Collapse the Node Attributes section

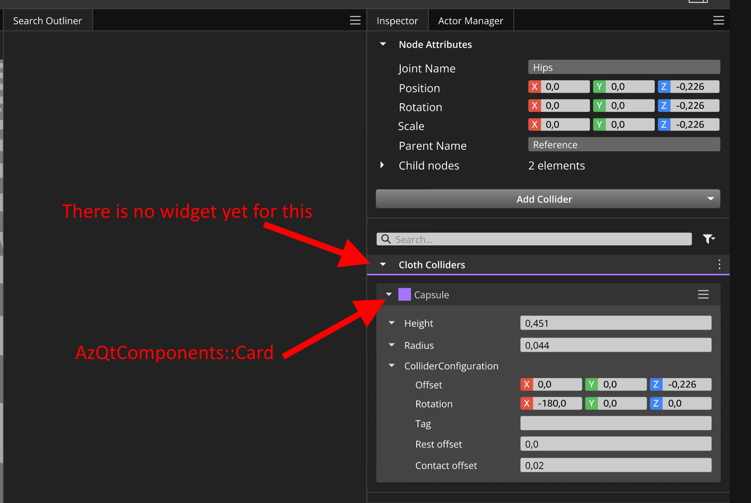[x=382, y=44]
